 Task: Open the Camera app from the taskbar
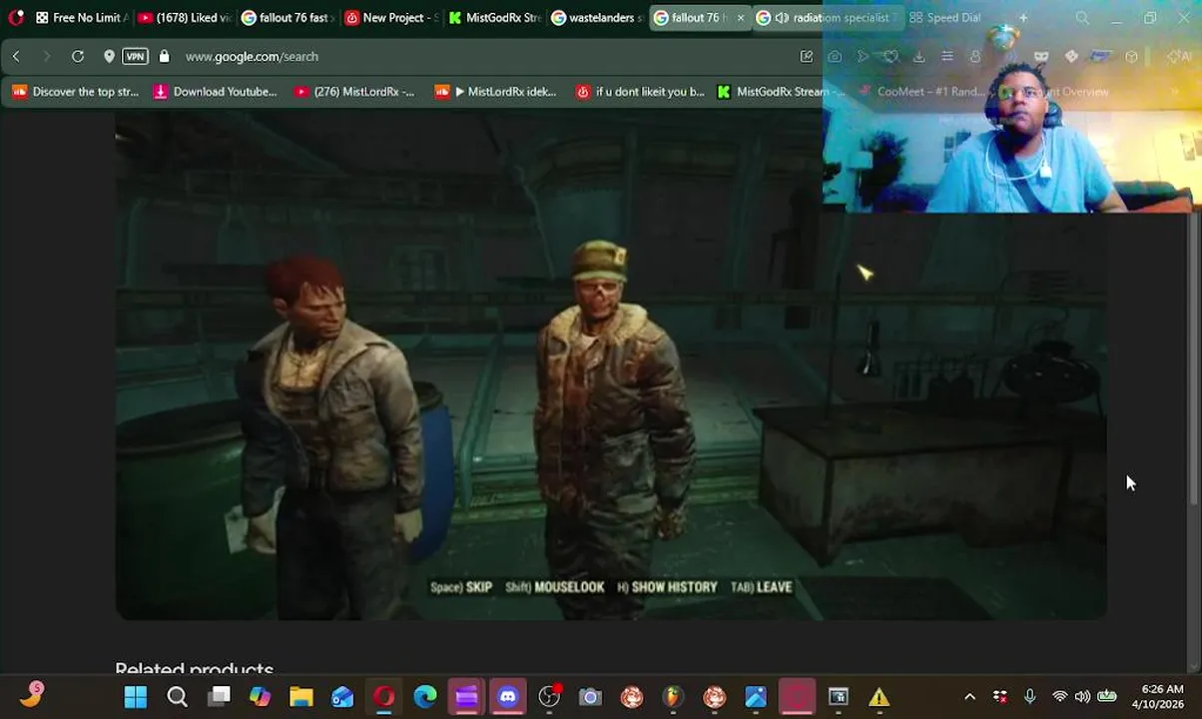click(x=590, y=697)
